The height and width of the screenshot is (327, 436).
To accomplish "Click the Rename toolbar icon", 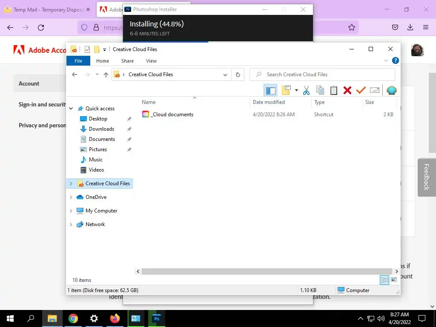I will click(375, 90).
